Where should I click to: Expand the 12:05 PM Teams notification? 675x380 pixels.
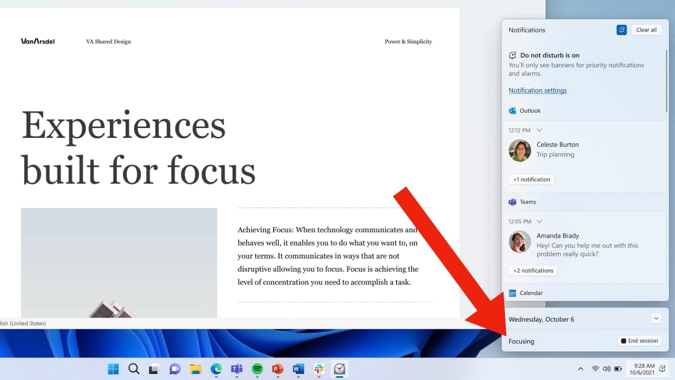[540, 221]
